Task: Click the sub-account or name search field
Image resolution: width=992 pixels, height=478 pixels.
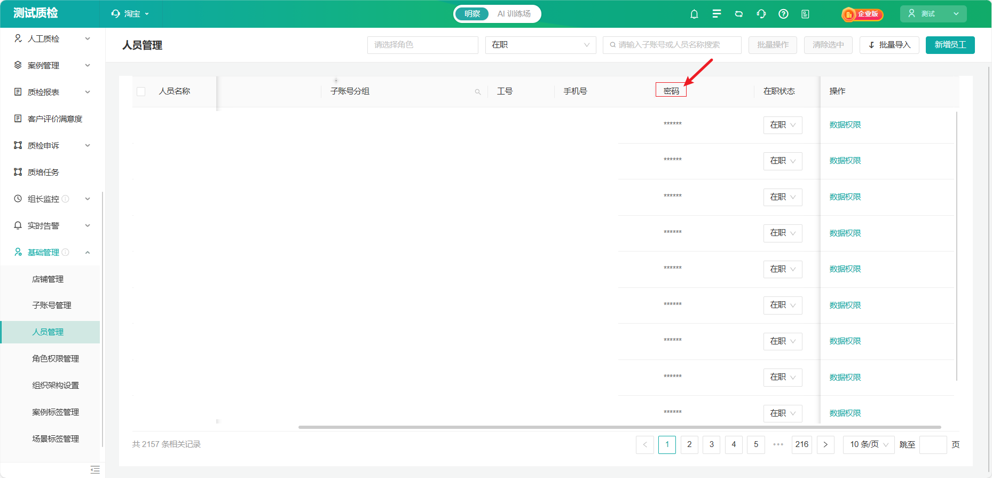Action: coord(672,45)
